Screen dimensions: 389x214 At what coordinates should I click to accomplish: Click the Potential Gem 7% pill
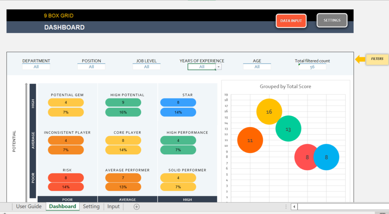click(x=66, y=112)
